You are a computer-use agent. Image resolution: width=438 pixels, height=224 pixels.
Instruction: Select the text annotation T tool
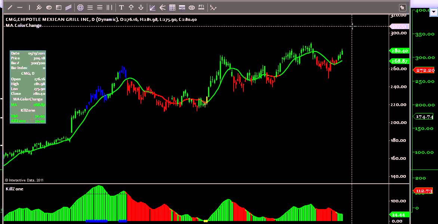tap(121, 7)
